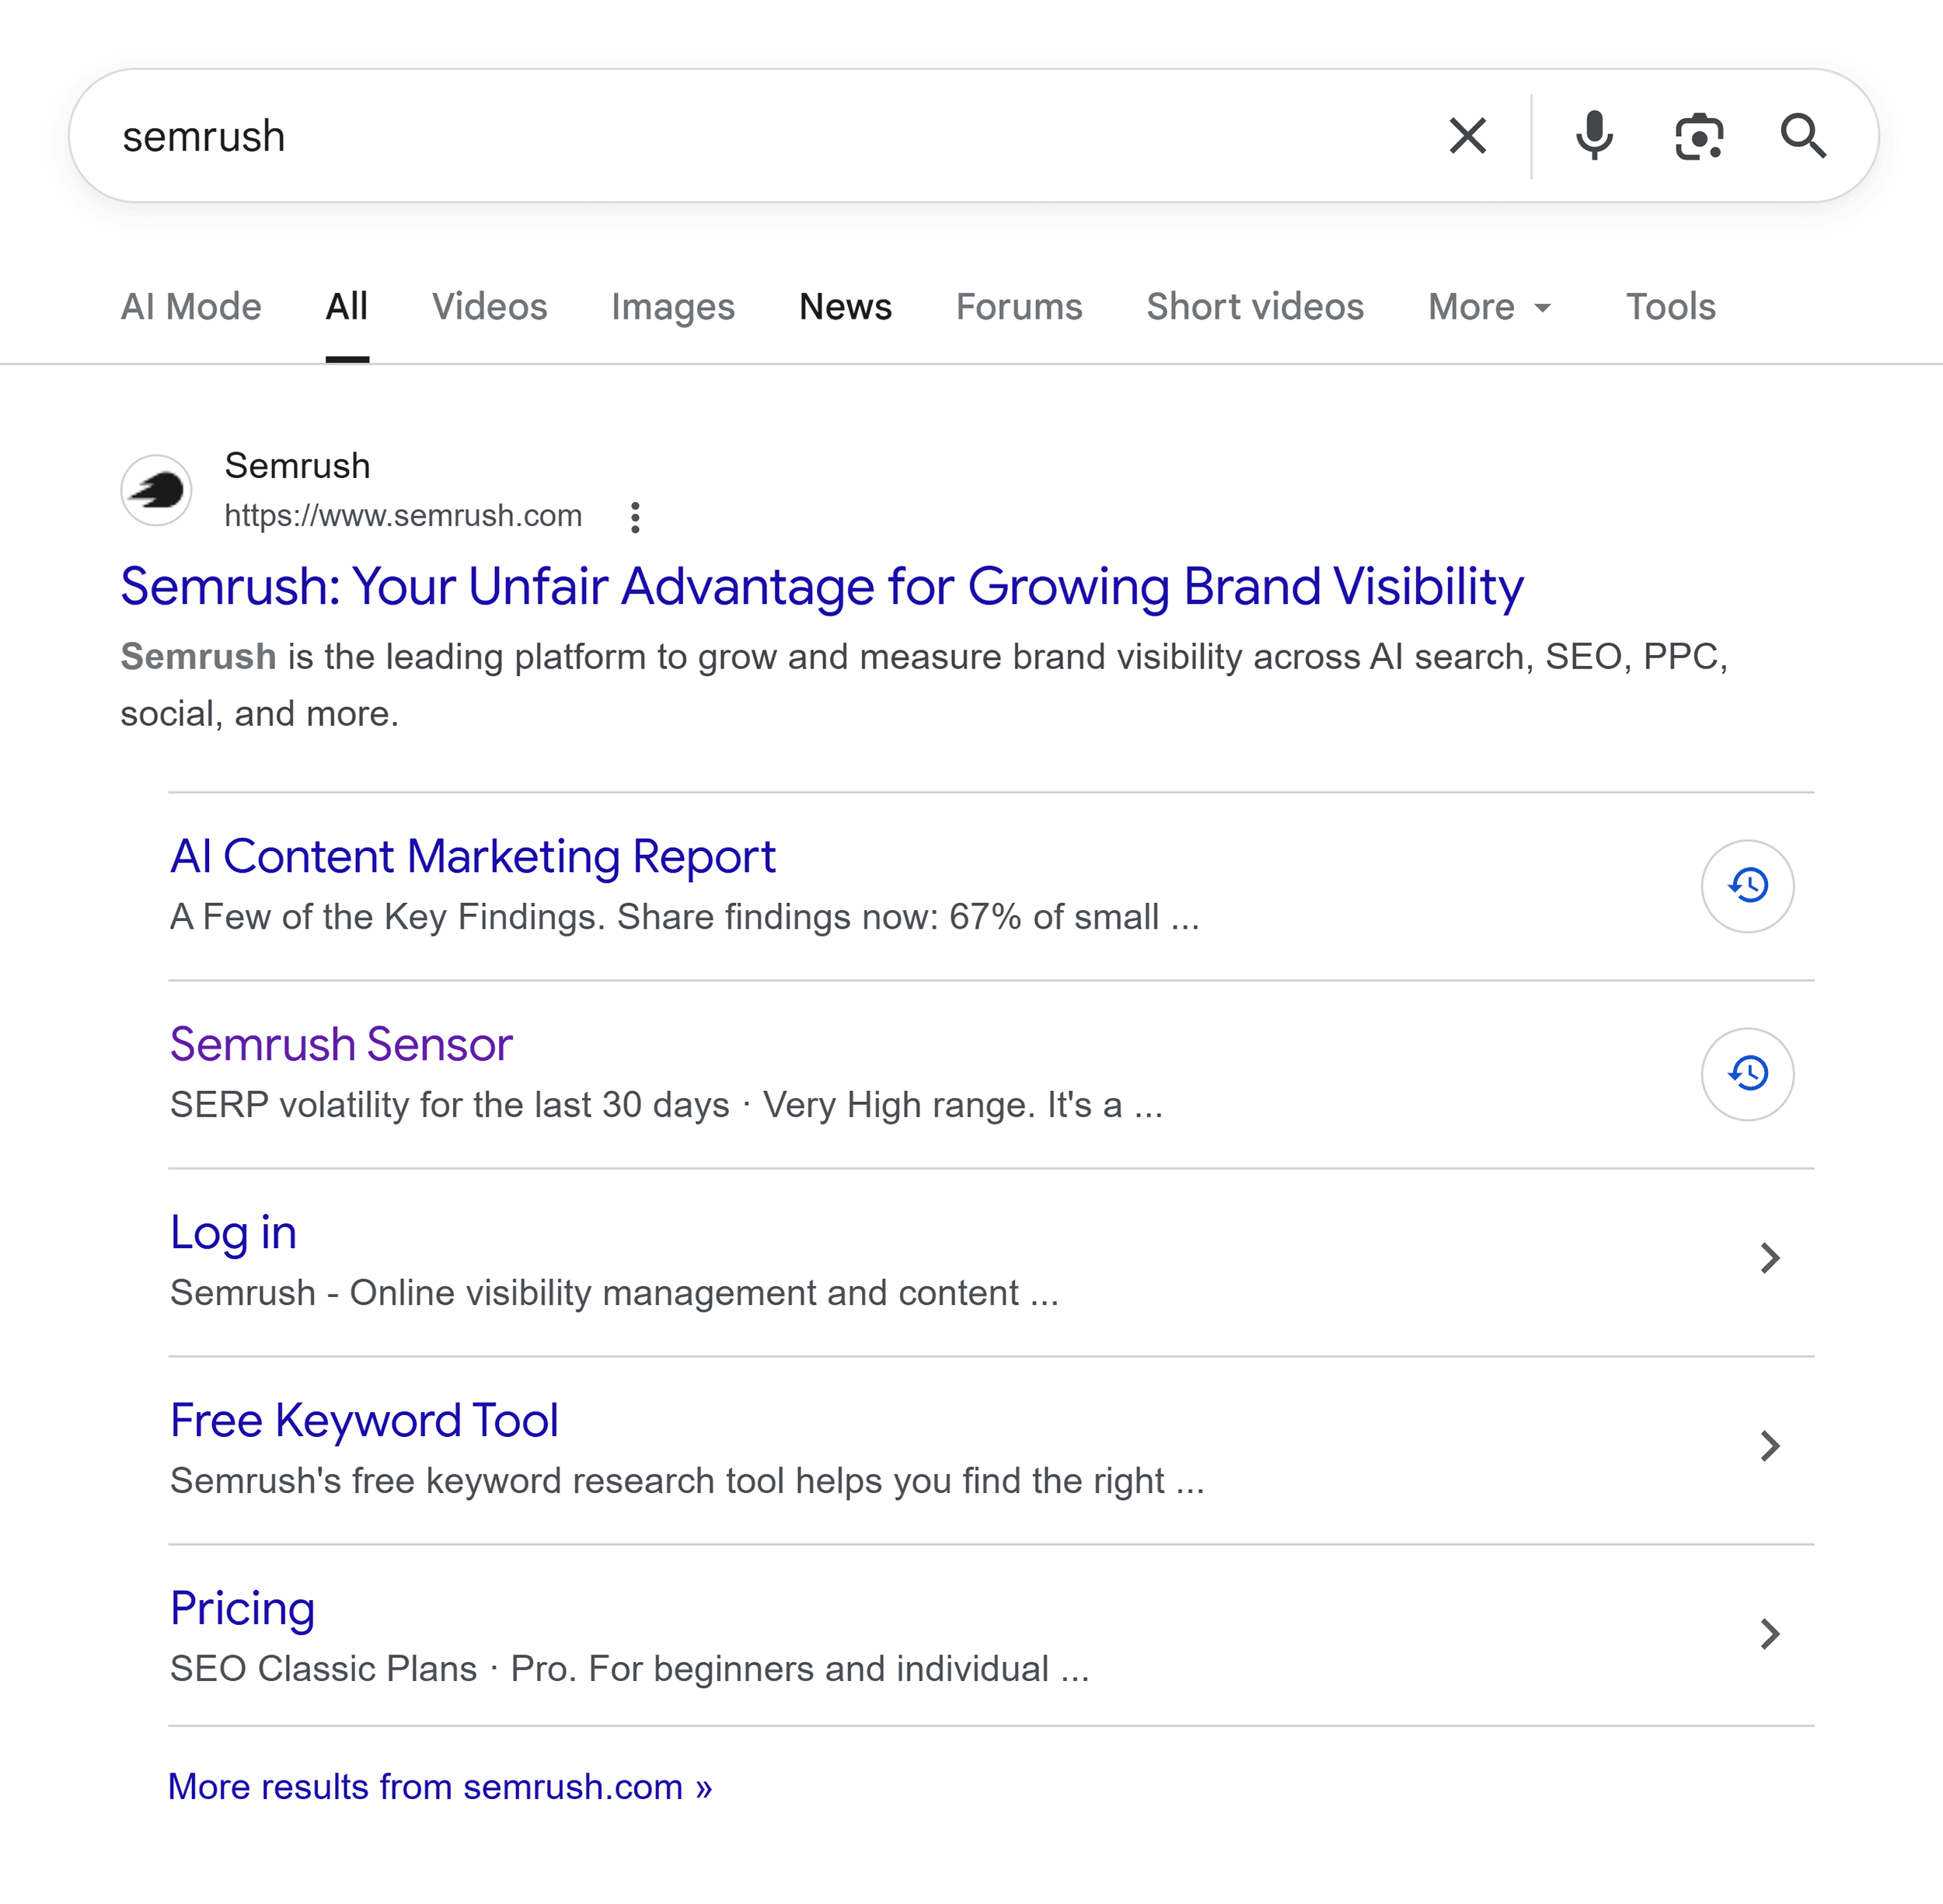Image resolution: width=1943 pixels, height=1904 pixels.
Task: Open cached history for Semrush Sensor
Action: [x=1747, y=1073]
